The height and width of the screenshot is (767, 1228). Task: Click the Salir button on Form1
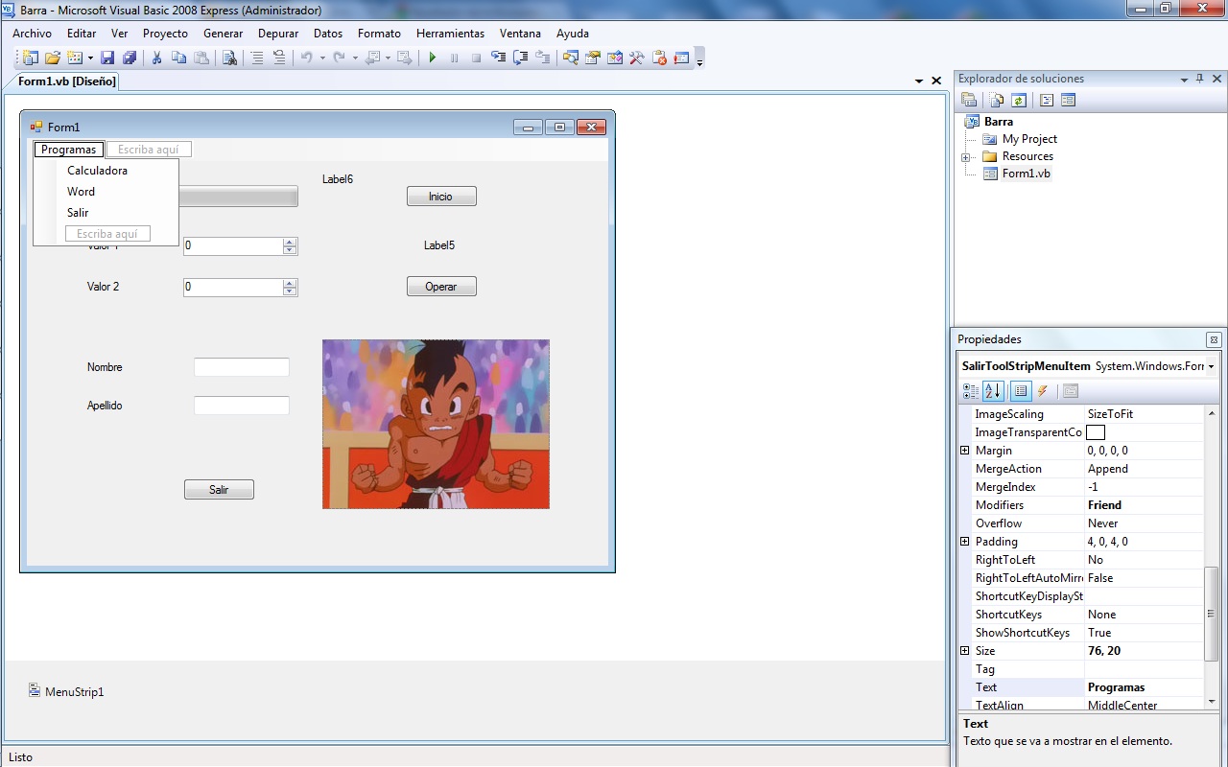click(x=219, y=490)
